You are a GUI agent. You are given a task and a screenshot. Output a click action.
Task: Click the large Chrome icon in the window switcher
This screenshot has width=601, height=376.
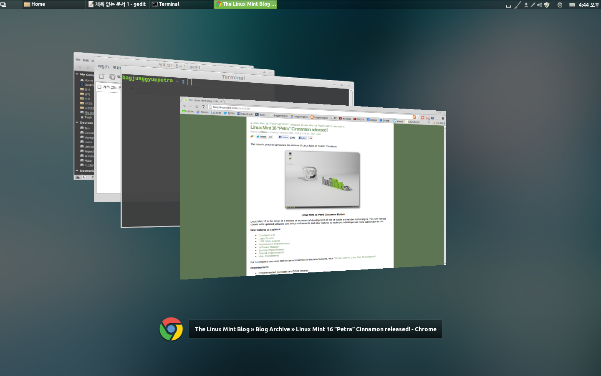171,329
